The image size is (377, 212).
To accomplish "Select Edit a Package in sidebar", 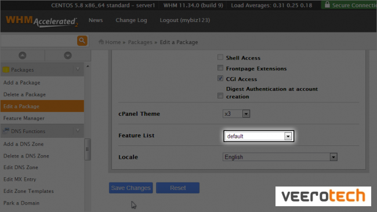I will pyautogui.click(x=42, y=106).
